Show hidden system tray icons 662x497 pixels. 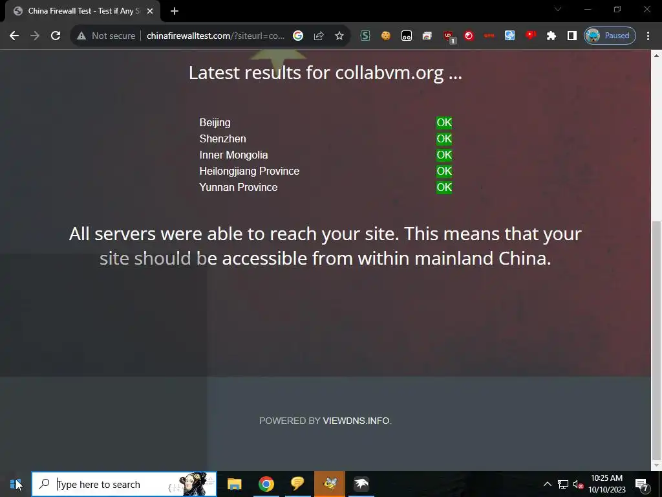(x=547, y=484)
